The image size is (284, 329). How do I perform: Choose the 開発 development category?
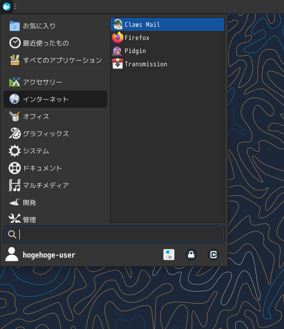(55, 202)
